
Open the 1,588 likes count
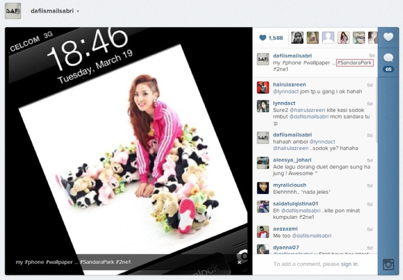271,38
